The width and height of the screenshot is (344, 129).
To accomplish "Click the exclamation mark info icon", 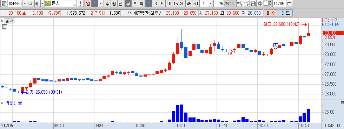I will pyautogui.click(x=80, y=3).
